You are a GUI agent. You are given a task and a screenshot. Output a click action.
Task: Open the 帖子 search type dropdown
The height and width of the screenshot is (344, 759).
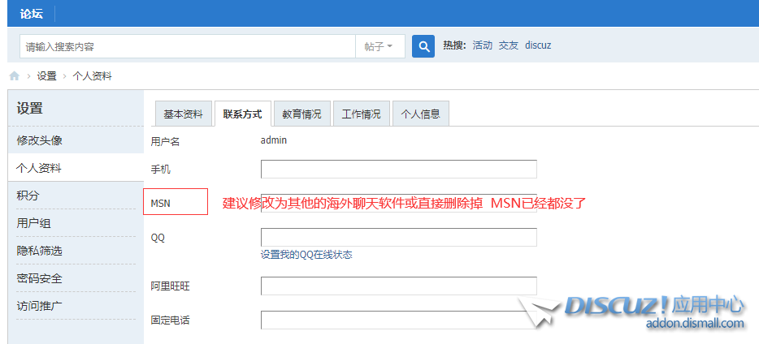[380, 46]
